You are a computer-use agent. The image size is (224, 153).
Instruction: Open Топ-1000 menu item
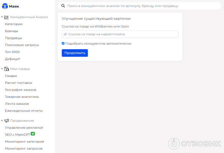click(12, 52)
